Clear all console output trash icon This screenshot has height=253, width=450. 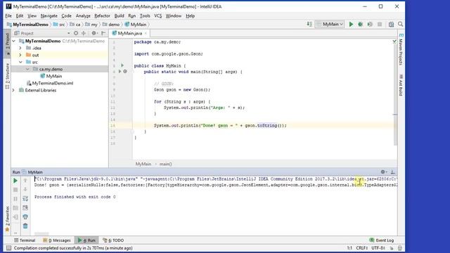pos(25,226)
